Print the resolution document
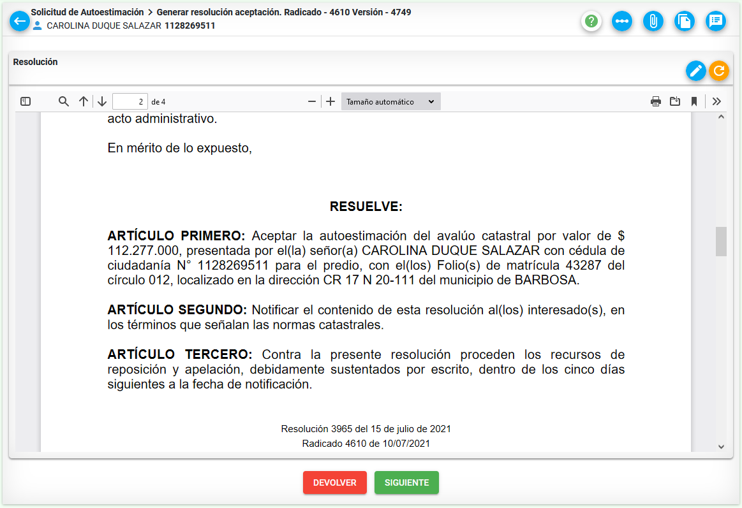Screen dimensions: 742x508 [655, 101]
